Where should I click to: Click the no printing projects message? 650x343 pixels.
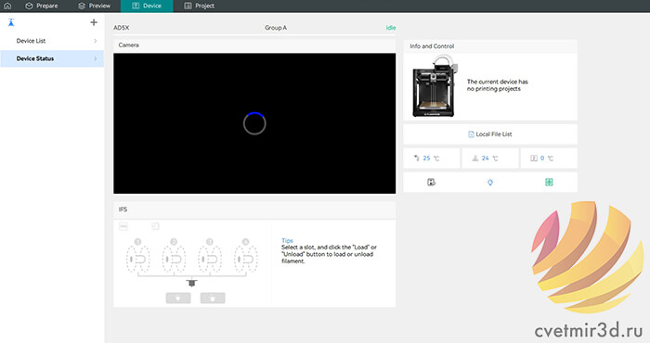click(498, 85)
